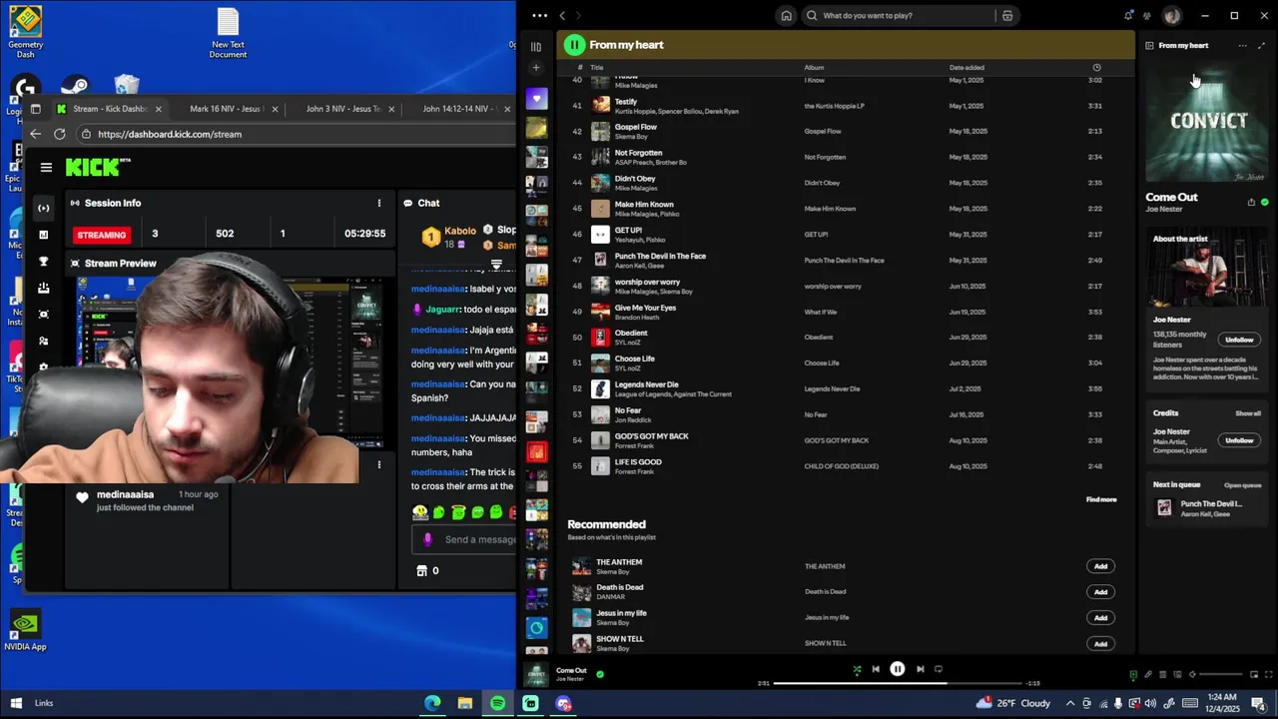Open Session Info three-dot options
This screenshot has height=719, width=1278.
379,203
